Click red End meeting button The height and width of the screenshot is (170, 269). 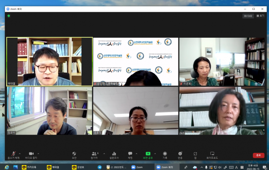[259, 155]
